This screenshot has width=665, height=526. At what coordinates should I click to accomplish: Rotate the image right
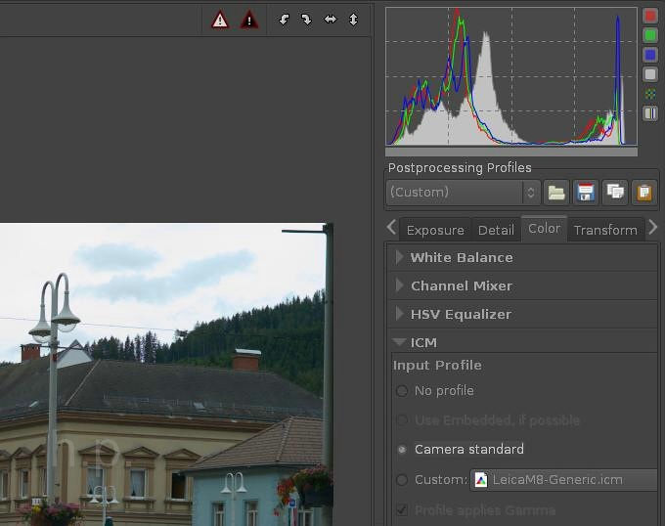[x=306, y=20]
